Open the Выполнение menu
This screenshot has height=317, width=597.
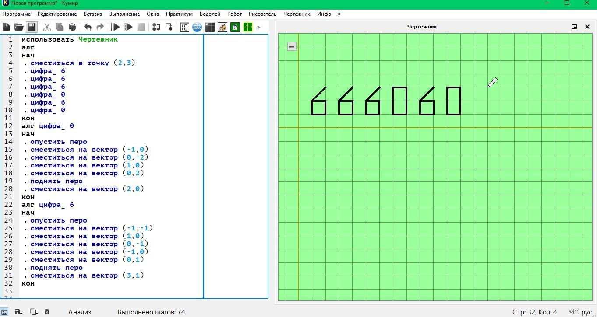point(124,14)
